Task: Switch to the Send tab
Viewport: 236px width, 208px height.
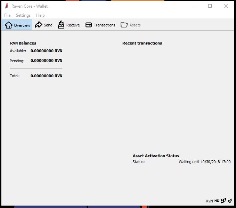Action: [43, 25]
